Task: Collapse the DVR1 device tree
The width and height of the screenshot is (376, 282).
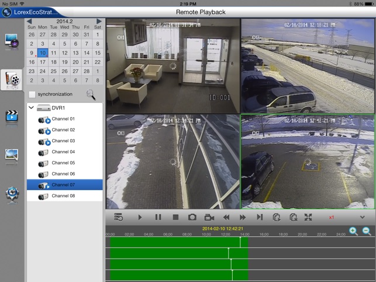Action: tap(31, 108)
